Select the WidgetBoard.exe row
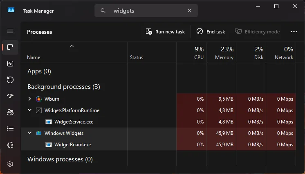 point(158,145)
